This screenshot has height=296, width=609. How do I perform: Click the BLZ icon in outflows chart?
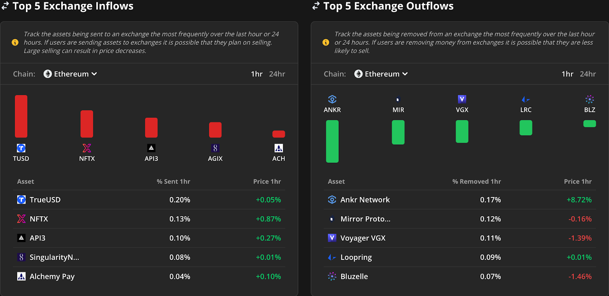click(590, 99)
